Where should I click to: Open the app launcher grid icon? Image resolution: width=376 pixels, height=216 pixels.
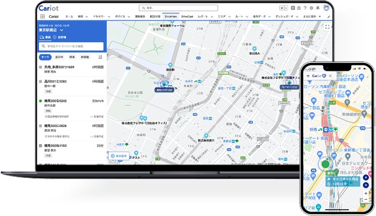[42, 16]
